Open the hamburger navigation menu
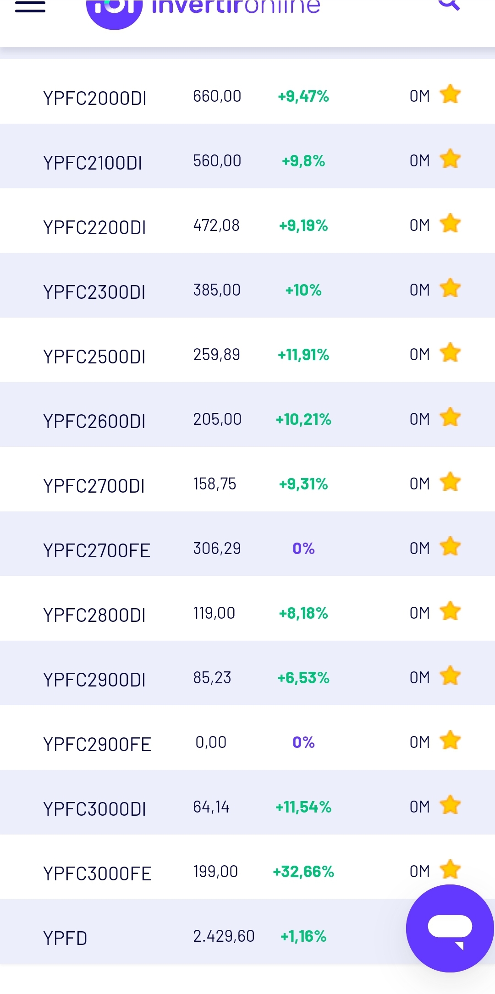This screenshot has width=495, height=994. [30, 6]
